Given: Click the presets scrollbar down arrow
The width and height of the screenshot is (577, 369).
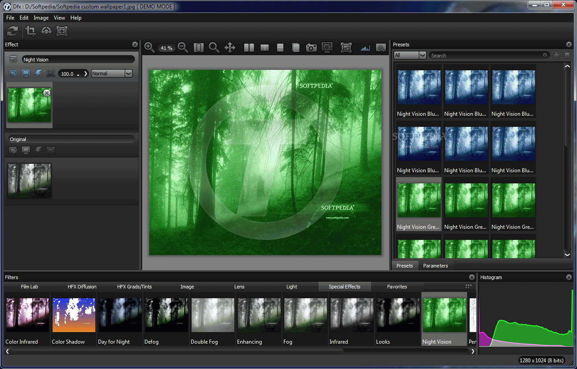Looking at the screenshot, I should (x=567, y=255).
